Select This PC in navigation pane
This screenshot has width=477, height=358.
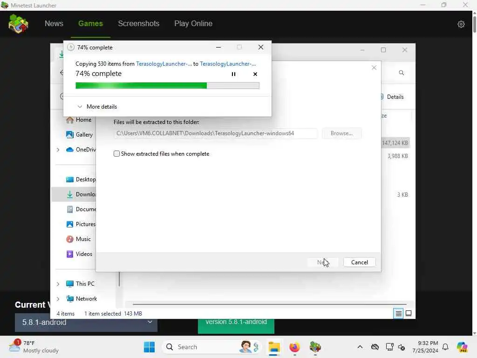80,284
